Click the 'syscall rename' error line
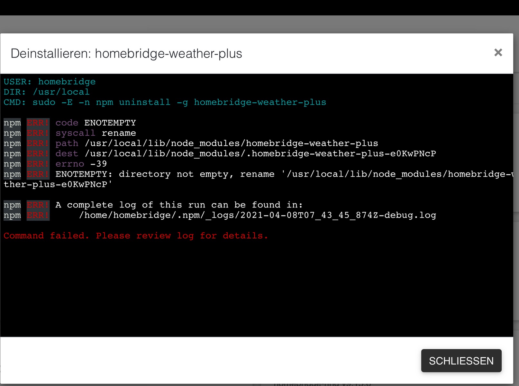This screenshot has height=386, width=519. coord(96,133)
